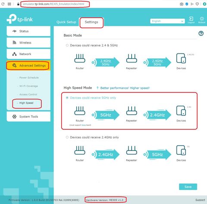Screen dimensions: 207x204
Task: Click the padlock site security icon
Action: click(18, 4)
